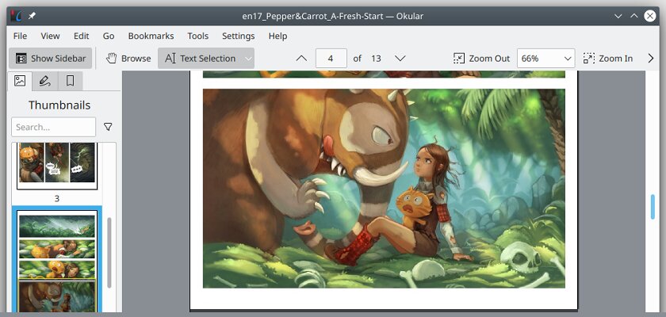Select the page 3 thumbnail

click(x=57, y=166)
